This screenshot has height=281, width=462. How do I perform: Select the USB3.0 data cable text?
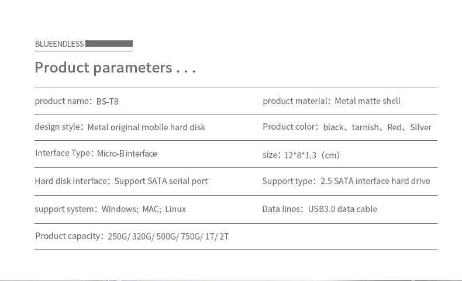[342, 209]
